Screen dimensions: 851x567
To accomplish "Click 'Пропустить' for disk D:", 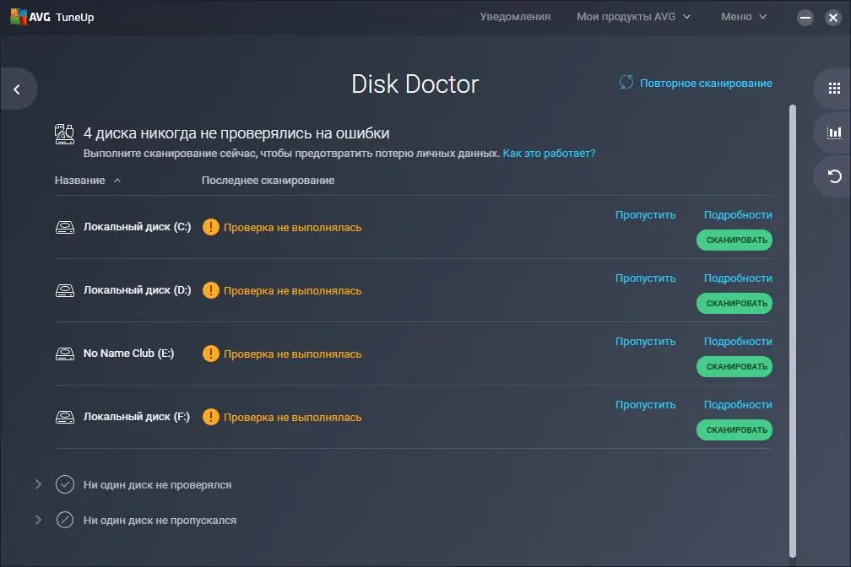I will click(x=645, y=278).
